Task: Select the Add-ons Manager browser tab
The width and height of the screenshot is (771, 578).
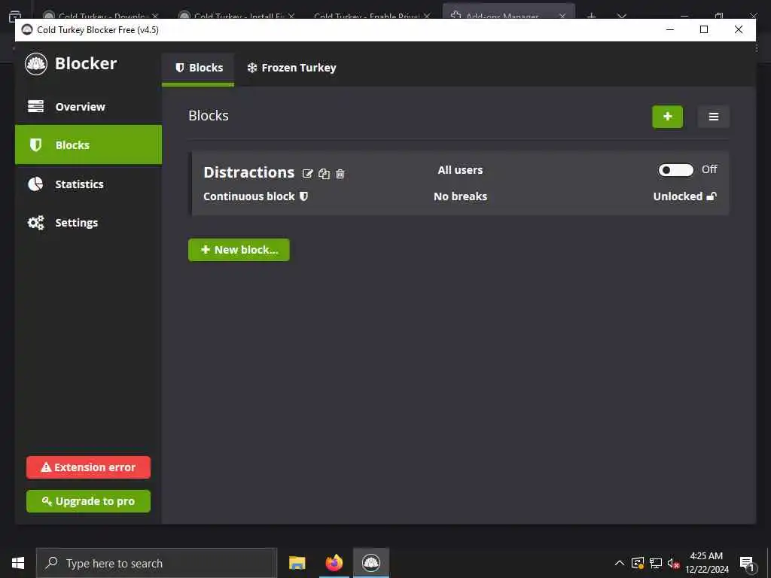Action: point(509,12)
